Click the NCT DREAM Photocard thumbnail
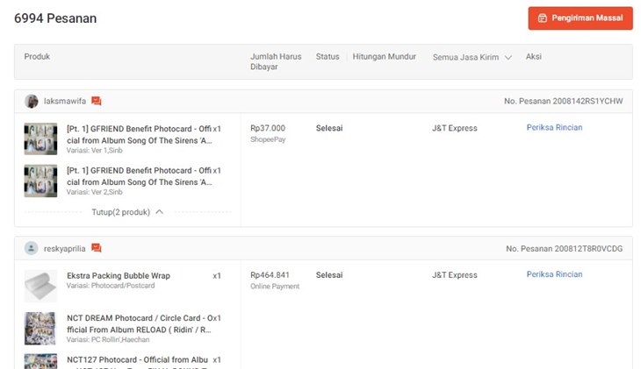 pos(40,328)
